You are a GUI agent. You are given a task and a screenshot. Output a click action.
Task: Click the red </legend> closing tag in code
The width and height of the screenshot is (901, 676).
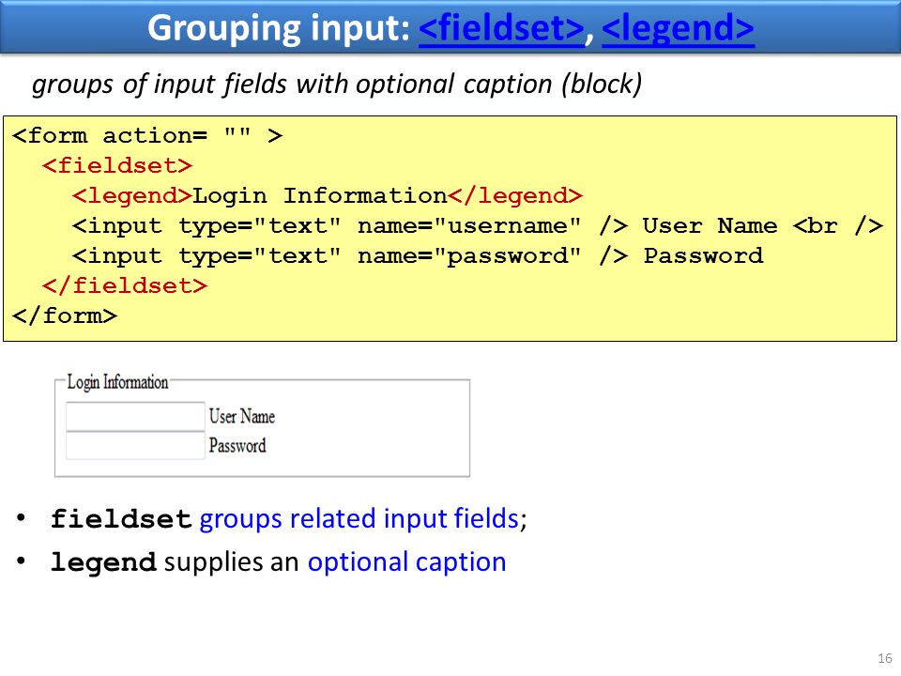click(515, 195)
